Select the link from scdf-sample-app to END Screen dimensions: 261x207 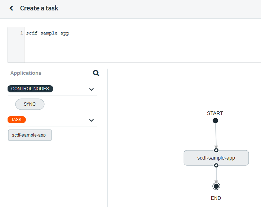[x=216, y=175]
